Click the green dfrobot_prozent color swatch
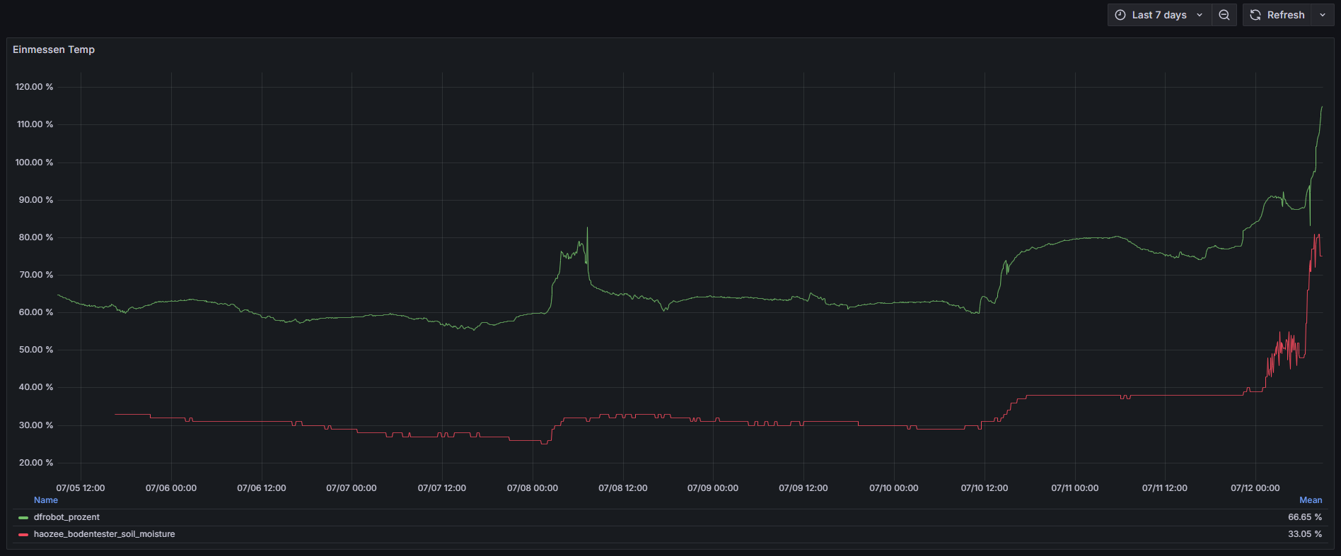This screenshot has width=1341, height=556. [23, 518]
